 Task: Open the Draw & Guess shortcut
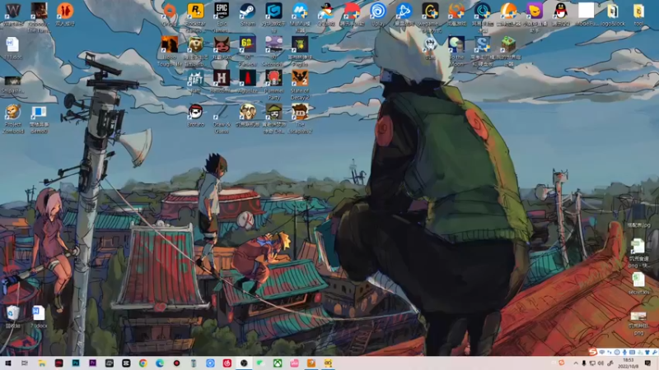pos(222,112)
